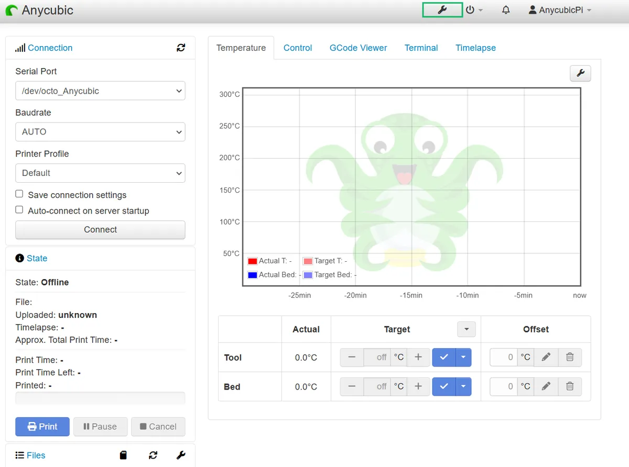Viewport: 629px width, 467px height.
Task: Open the Serial Port dropdown
Action: pos(100,91)
